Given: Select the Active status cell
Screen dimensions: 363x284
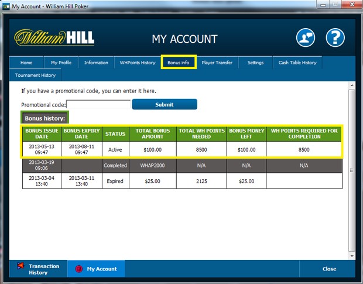Looking at the screenshot, I should pos(115,149).
